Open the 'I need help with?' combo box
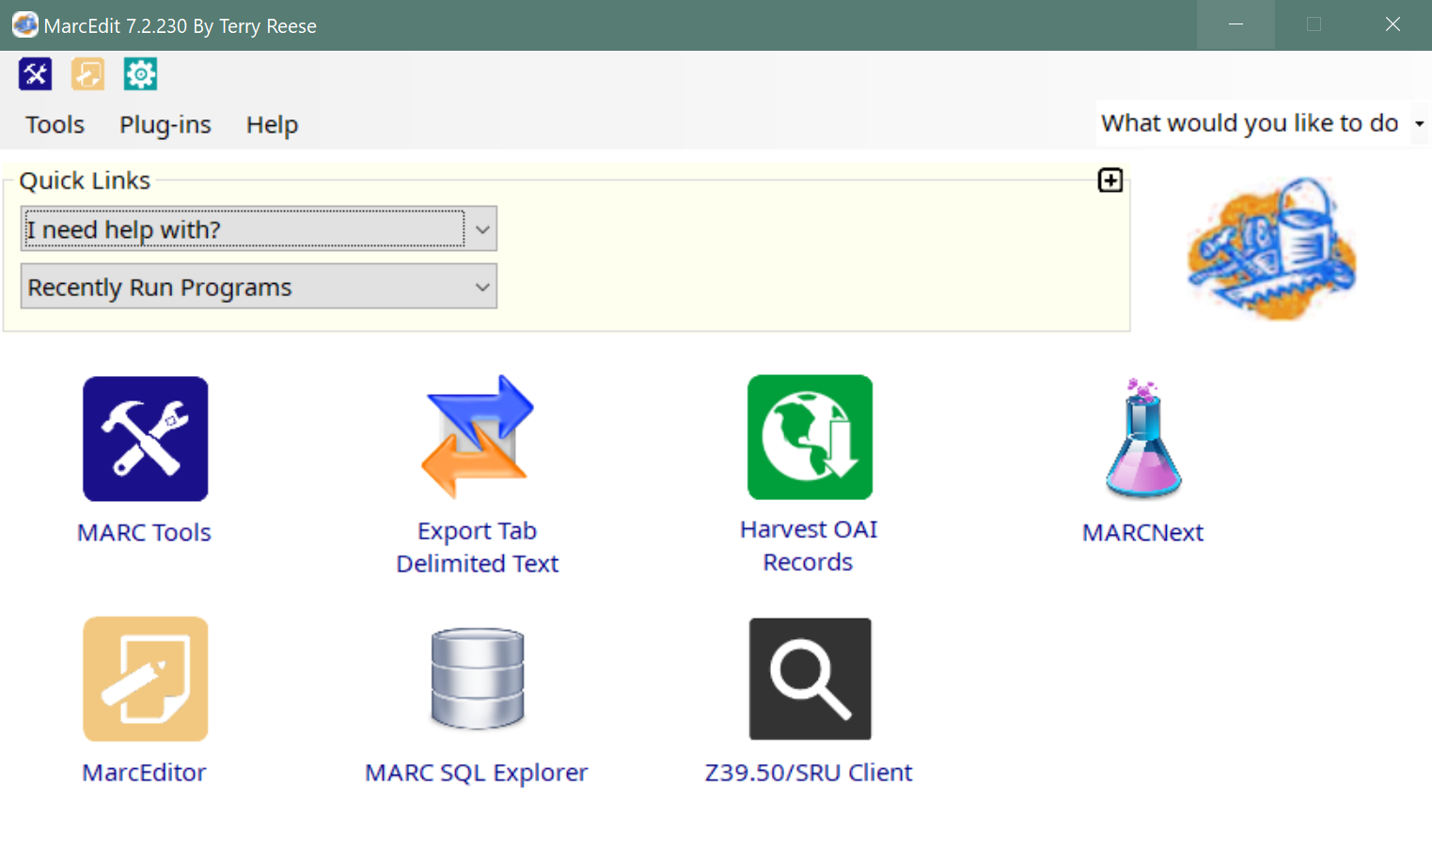This screenshot has width=1432, height=862. (259, 229)
